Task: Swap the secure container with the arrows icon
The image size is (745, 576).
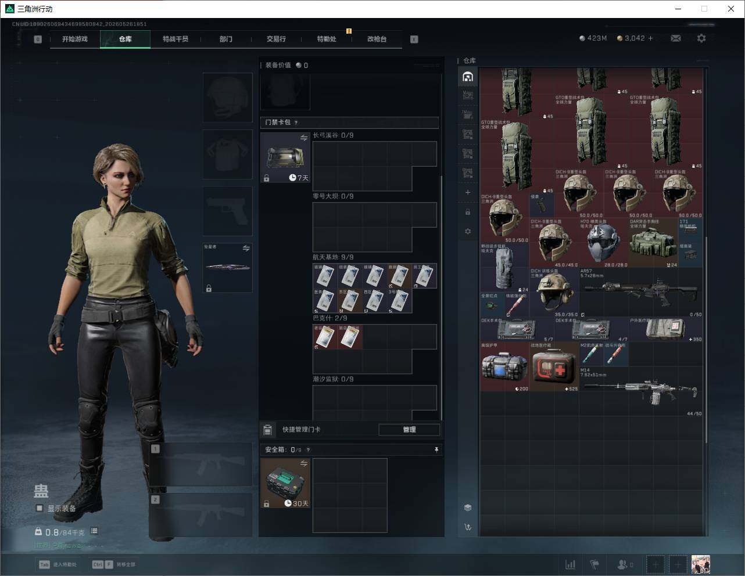Action: click(304, 463)
